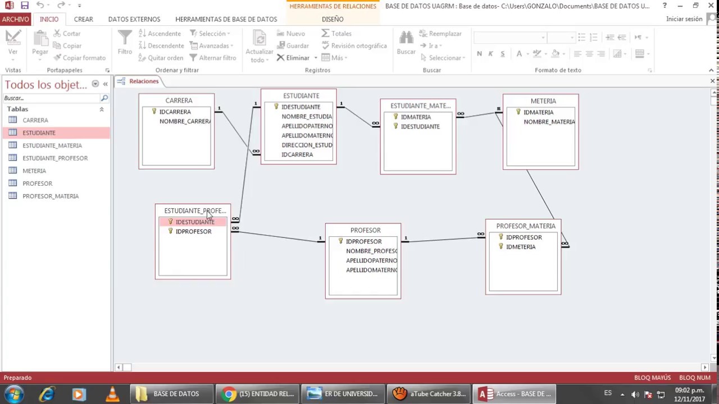Run Revisión ortográfica spell check
This screenshot has width=719, height=404.
[x=354, y=45]
